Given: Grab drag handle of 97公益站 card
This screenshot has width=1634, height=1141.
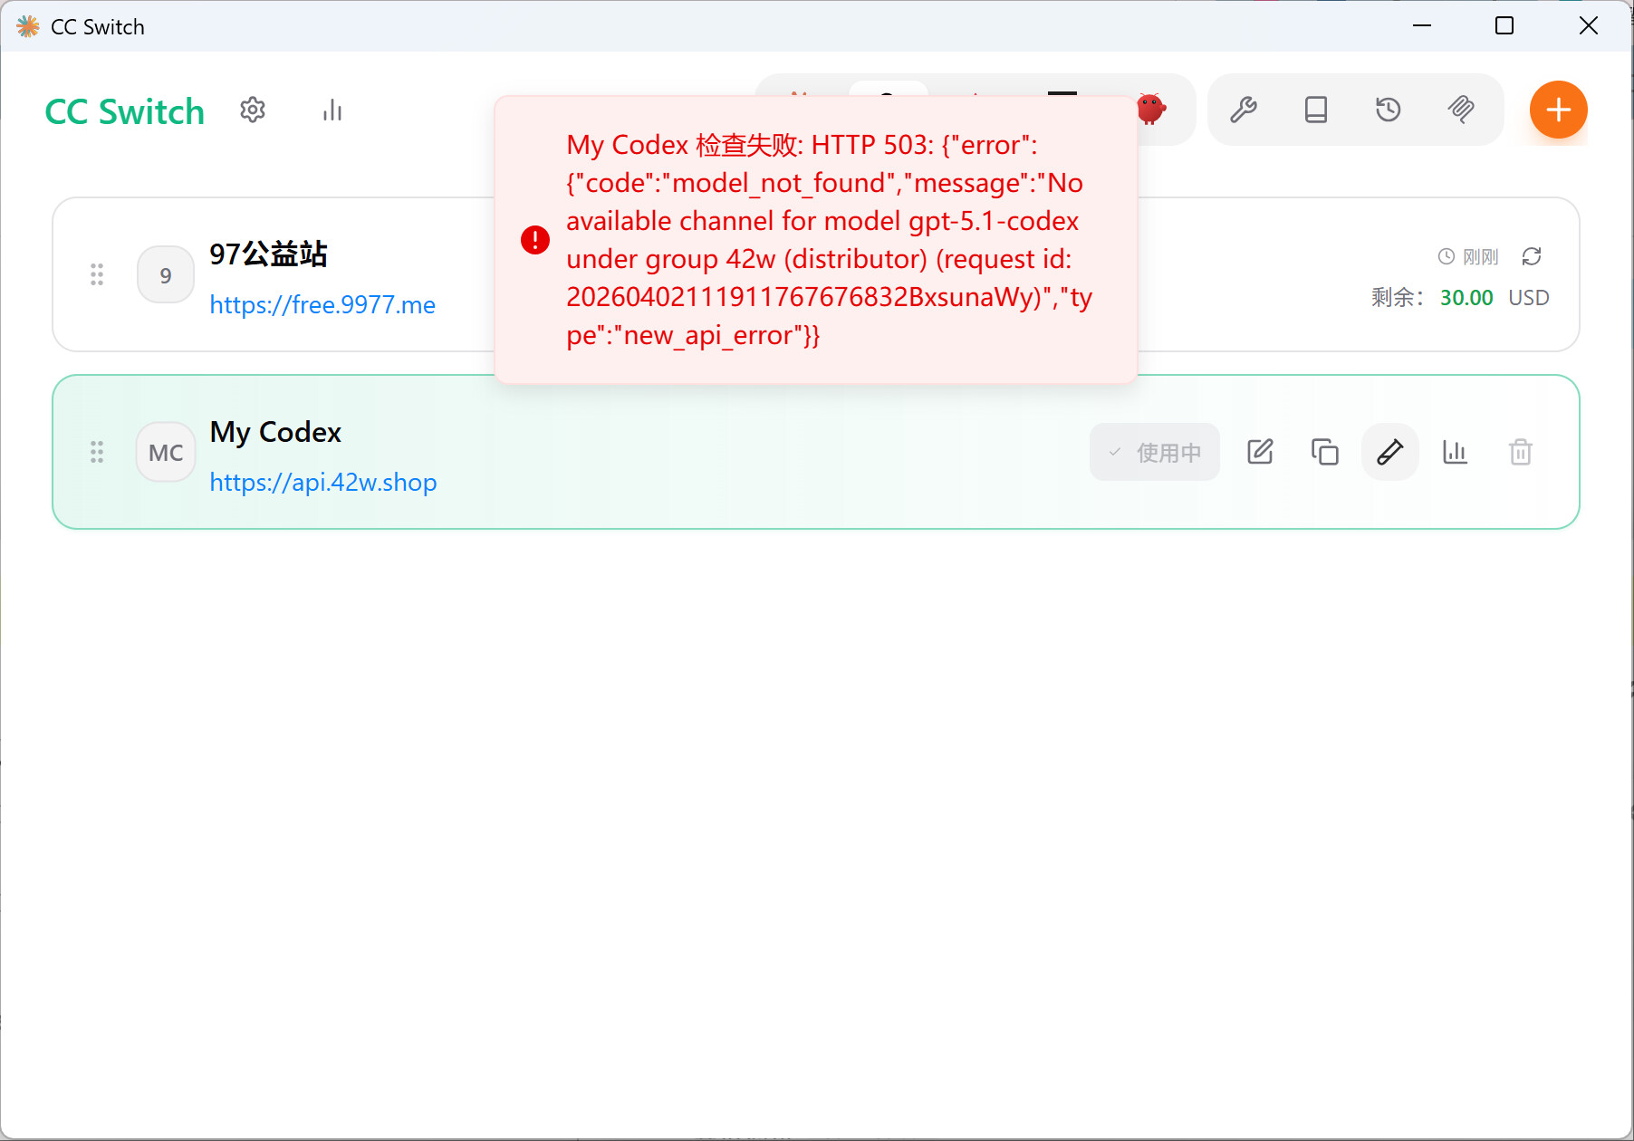Looking at the screenshot, I should (97, 274).
